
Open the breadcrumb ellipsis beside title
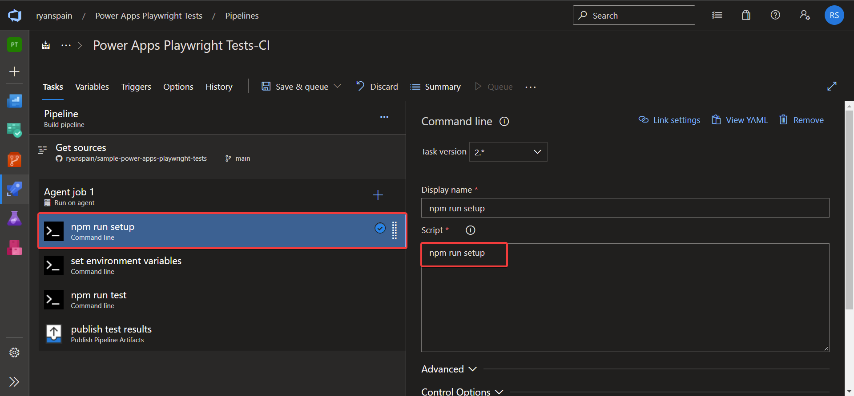66,45
